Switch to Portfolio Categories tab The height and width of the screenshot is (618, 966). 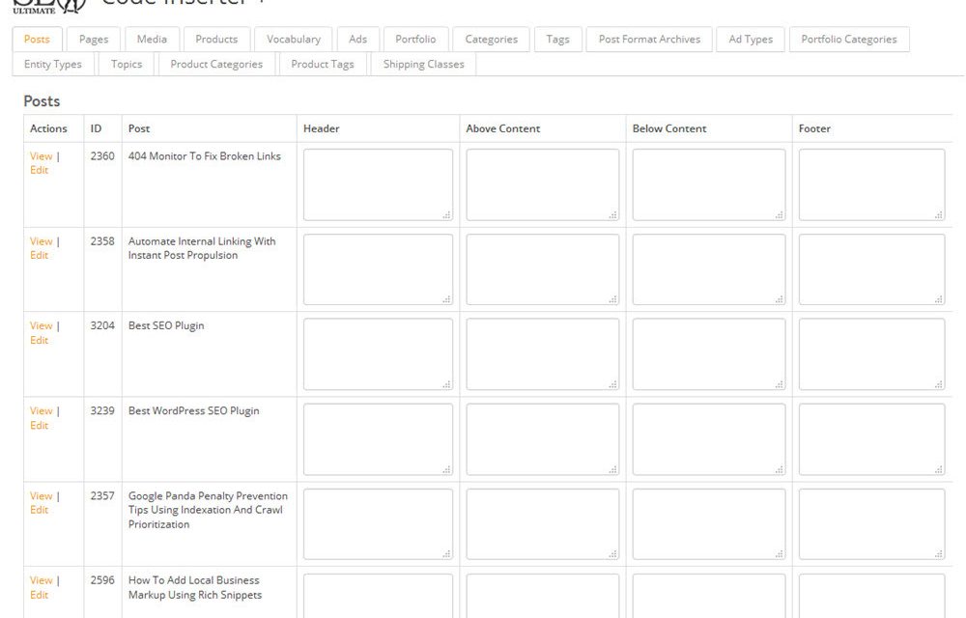(848, 40)
